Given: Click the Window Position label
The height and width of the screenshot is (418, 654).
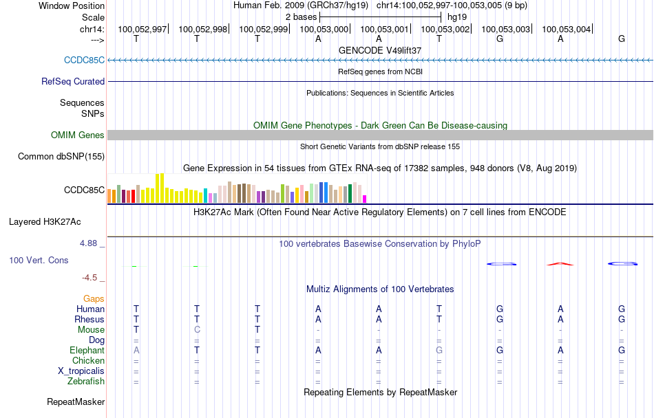Looking at the screenshot, I should 72,5.
